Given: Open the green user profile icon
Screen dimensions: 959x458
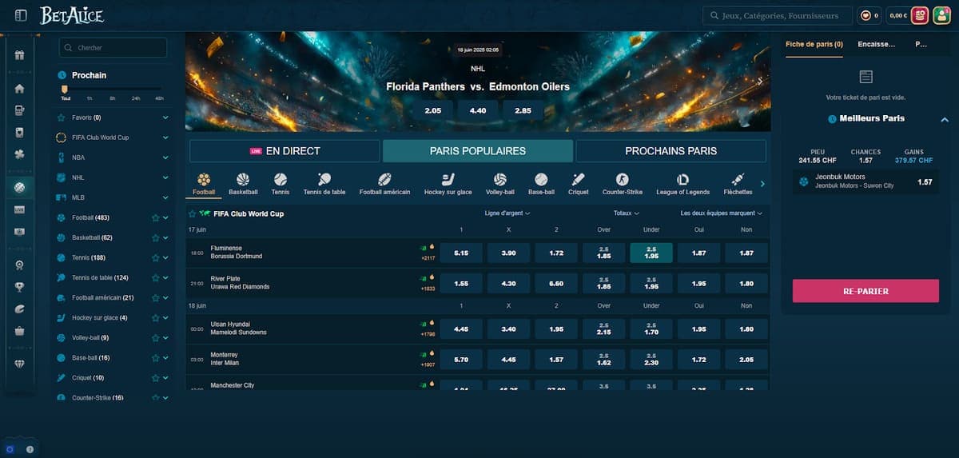Looking at the screenshot, I should tap(941, 15).
